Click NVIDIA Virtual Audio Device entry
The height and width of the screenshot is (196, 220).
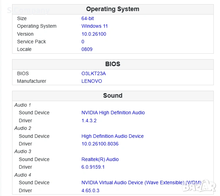pyautogui.click(x=141, y=182)
